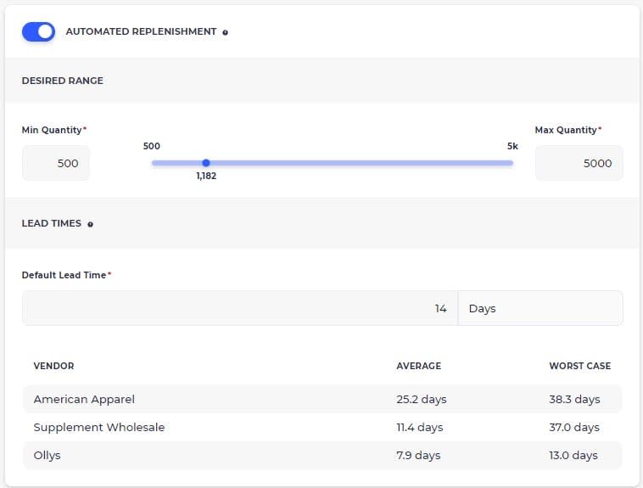
Task: Click the Default Lead Time value field
Action: [240, 308]
